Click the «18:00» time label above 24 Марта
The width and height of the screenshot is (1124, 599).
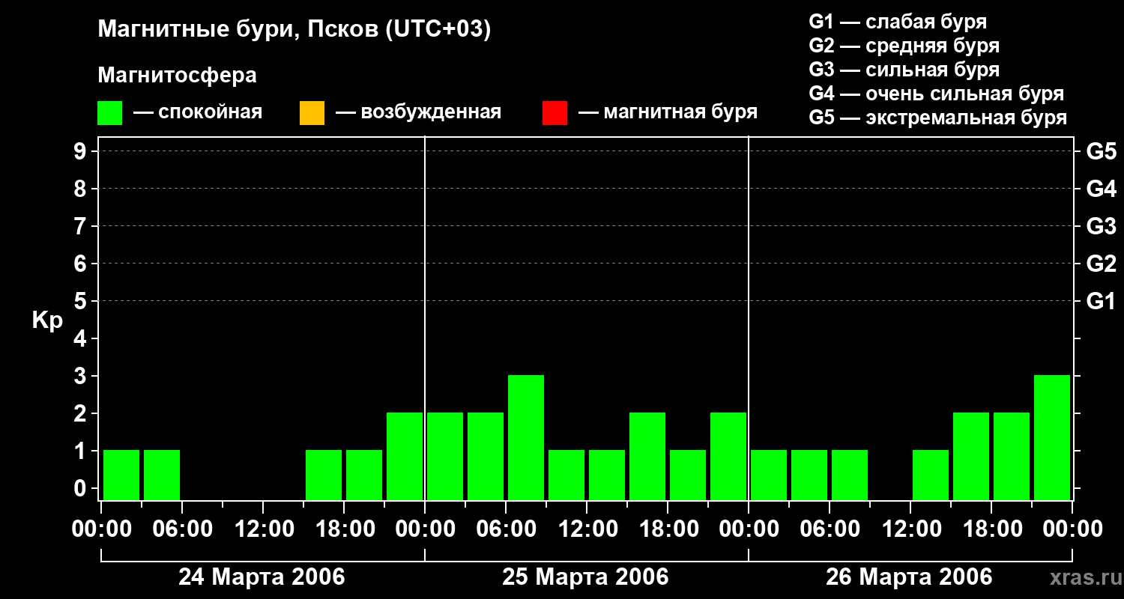[x=344, y=529]
